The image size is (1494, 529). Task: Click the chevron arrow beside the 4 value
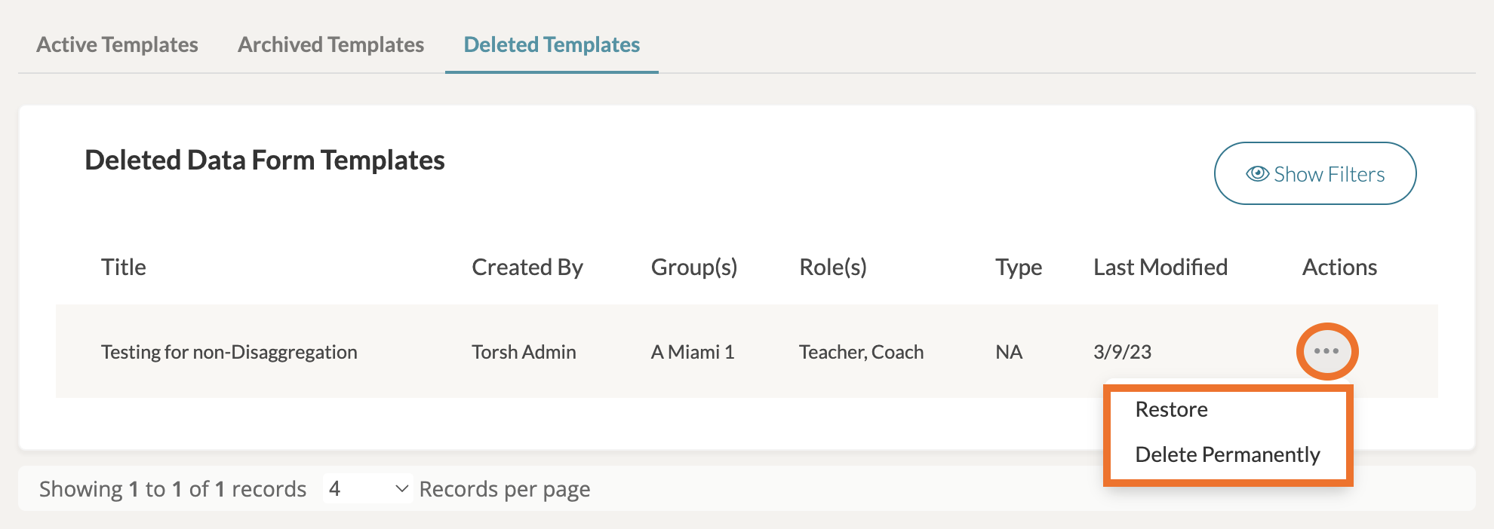point(402,489)
